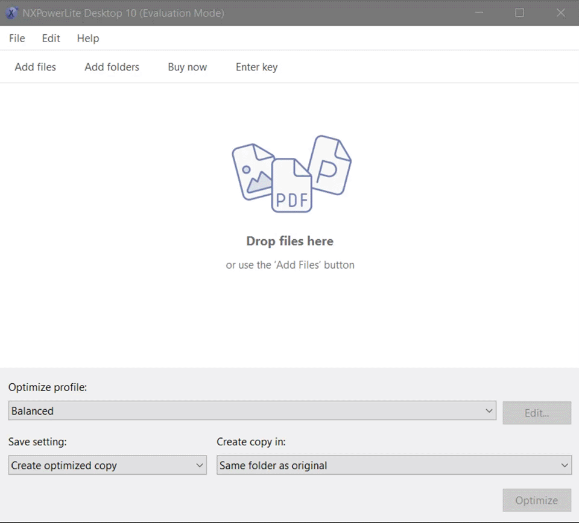Click the image file icon in drop area
Screen dimensions: 579x523
pyautogui.click(x=253, y=172)
